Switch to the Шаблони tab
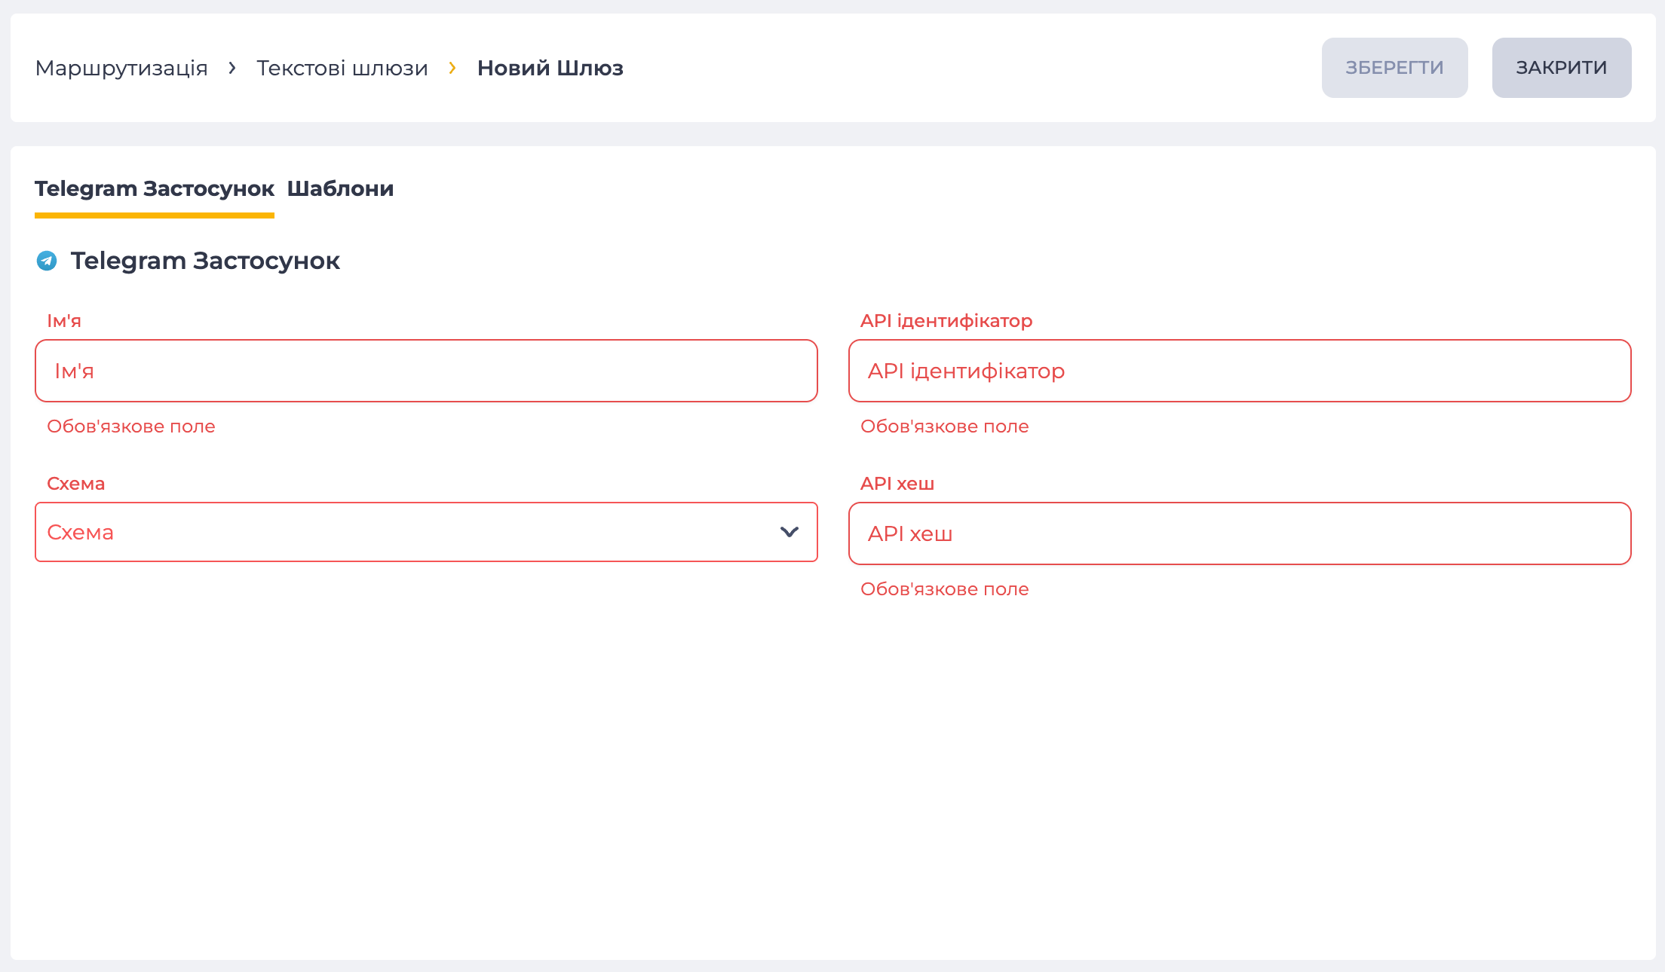Screen dimensions: 1665x972 pos(340,188)
